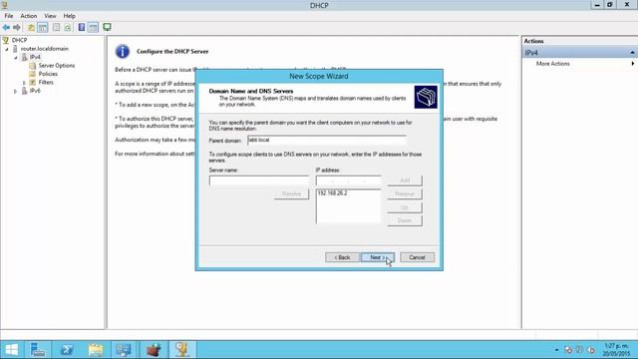
Task: Expand the IPv6 tree node
Action: tap(16, 91)
